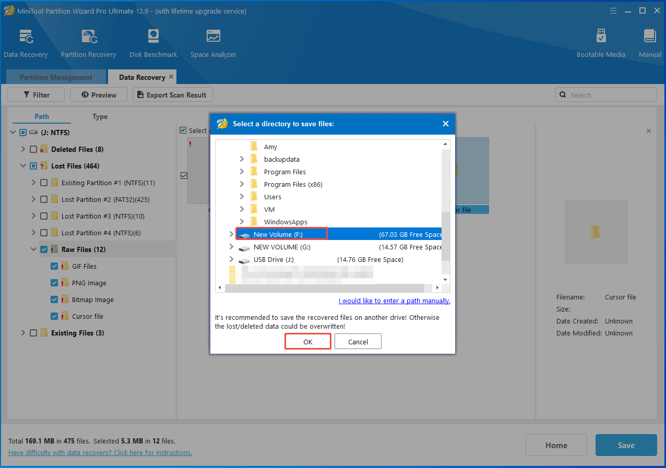666x468 pixels.
Task: Cancel the directory selection
Action: click(x=358, y=342)
